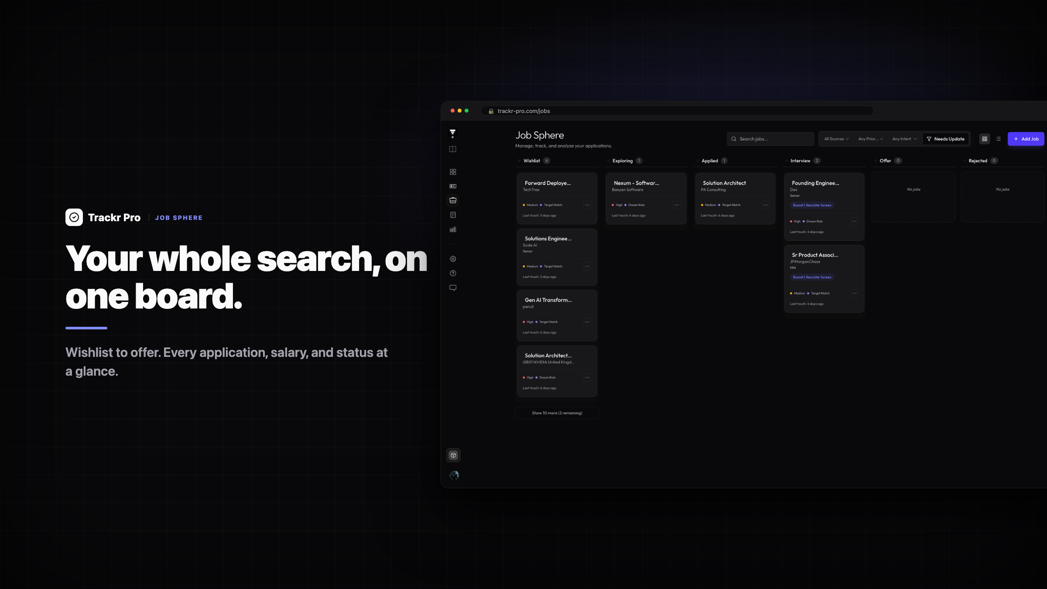Image resolution: width=1047 pixels, height=589 pixels.
Task: Click the Wishlist count badge 6
Action: click(547, 161)
